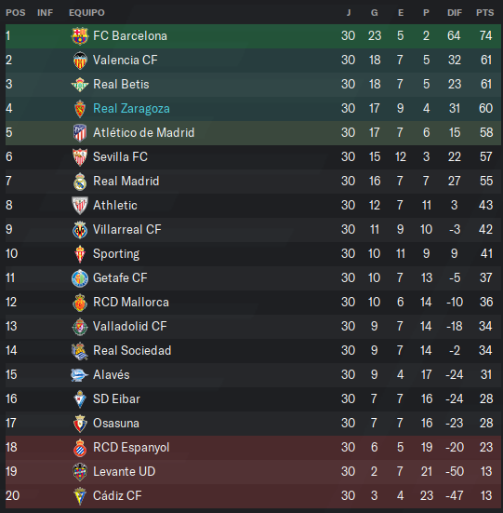Select the Getafe CF table row
The width and height of the screenshot is (503, 513).
click(x=253, y=278)
